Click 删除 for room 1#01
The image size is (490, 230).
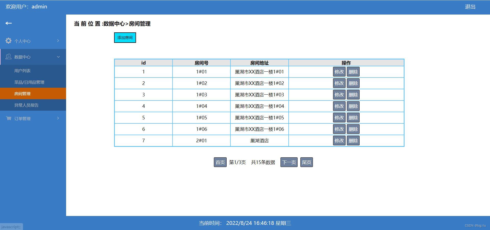[353, 72]
